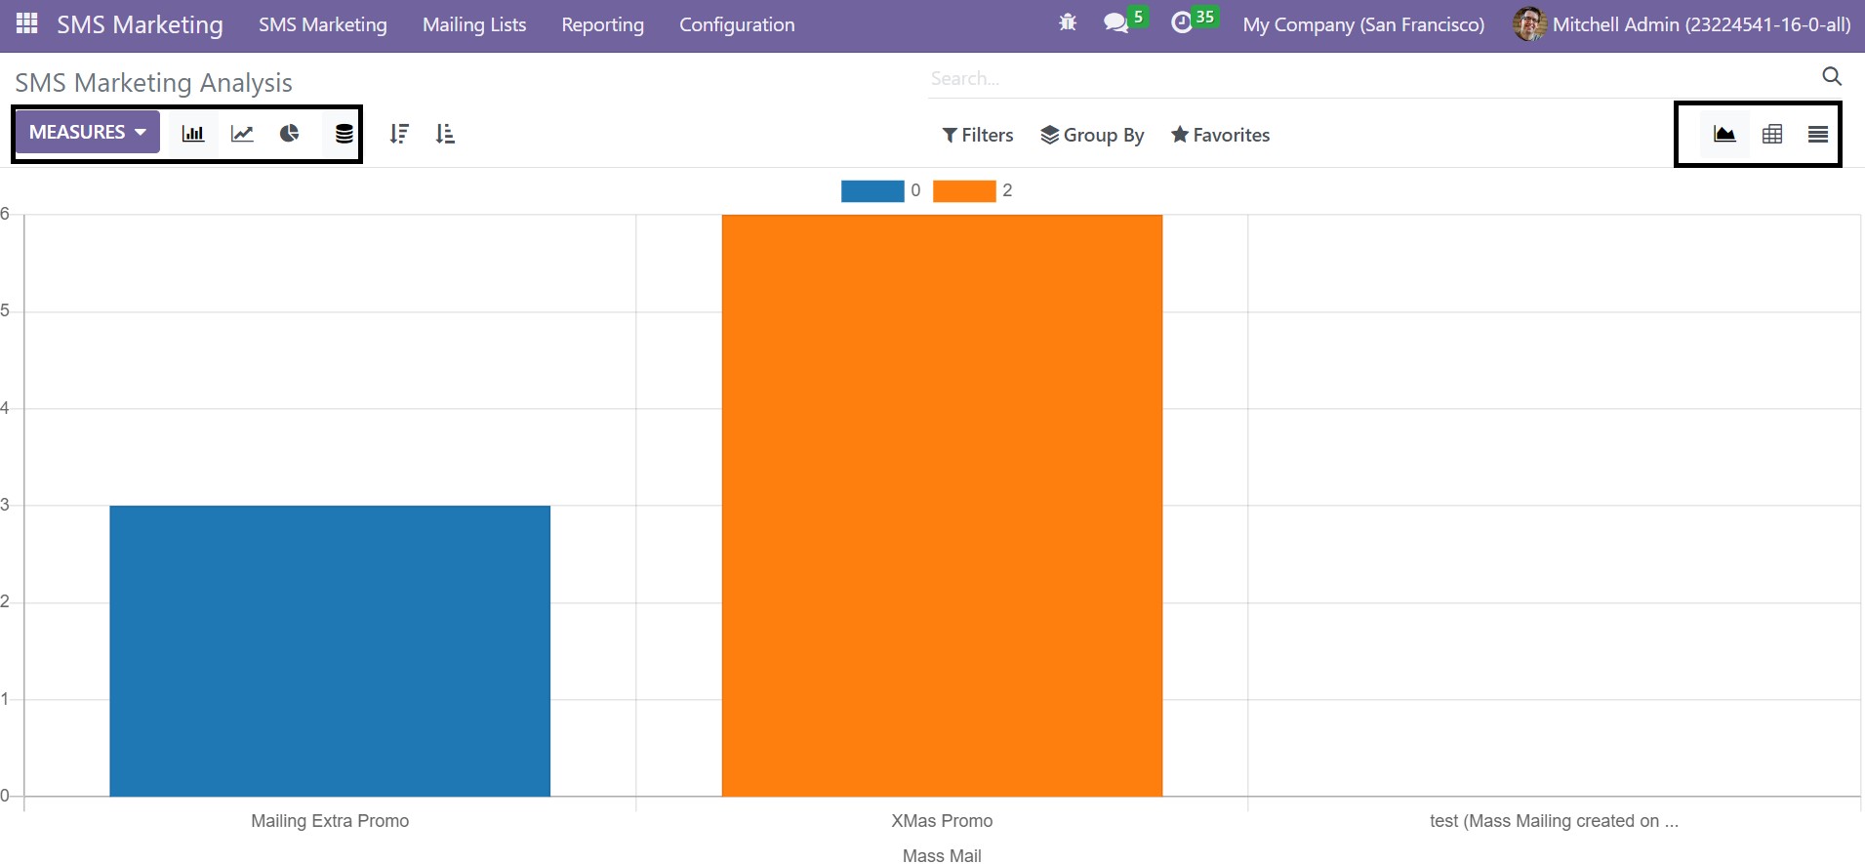Open the Mailing Lists menu
The width and height of the screenshot is (1865, 864).
[474, 24]
